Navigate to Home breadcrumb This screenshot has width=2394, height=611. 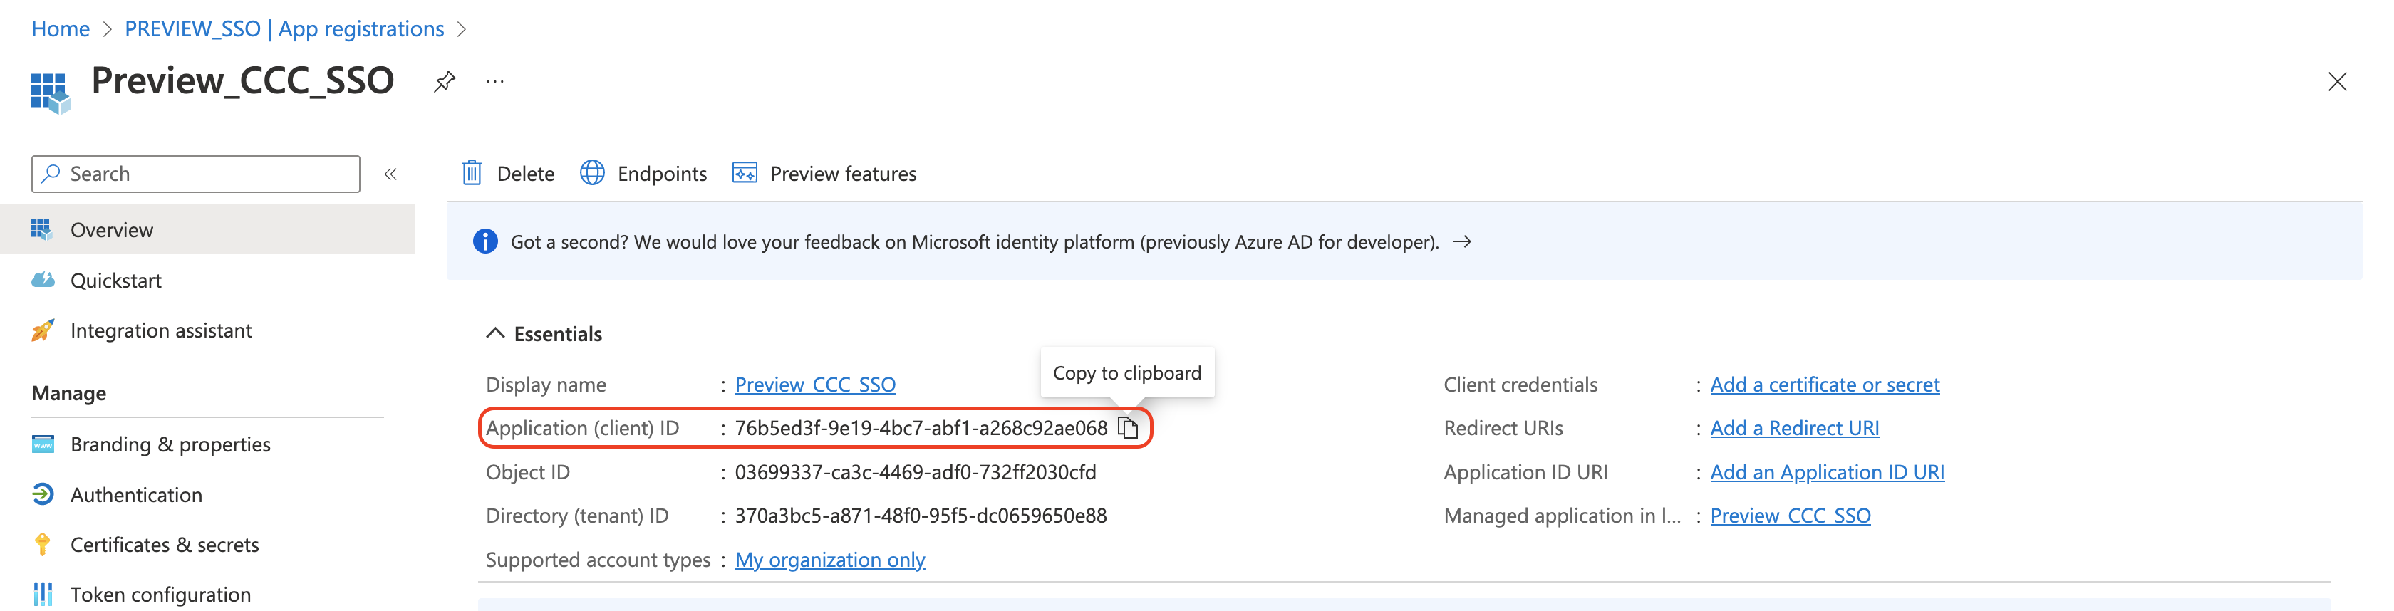click(61, 28)
